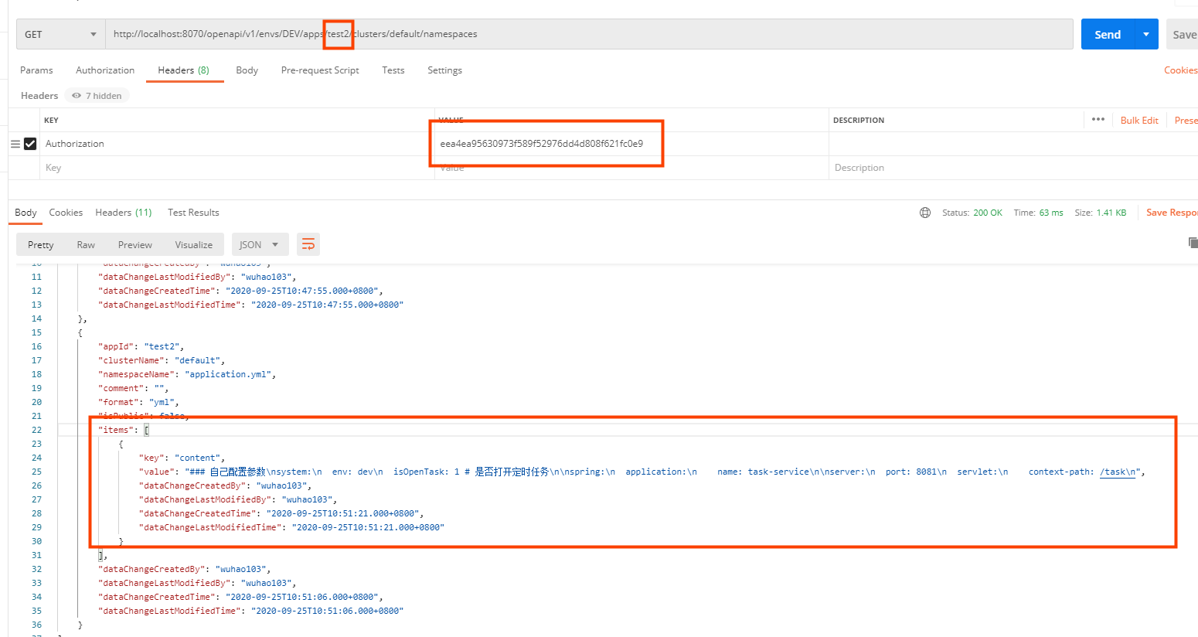The image size is (1198, 637).
Task: Open the Save button's dropdown arrow
Action: (x=1197, y=34)
